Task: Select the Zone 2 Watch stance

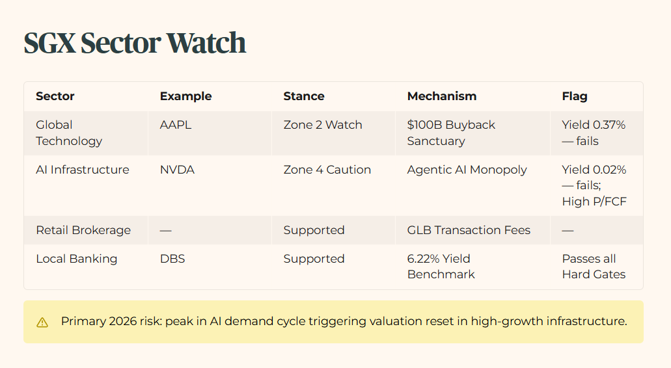Action: click(x=323, y=125)
